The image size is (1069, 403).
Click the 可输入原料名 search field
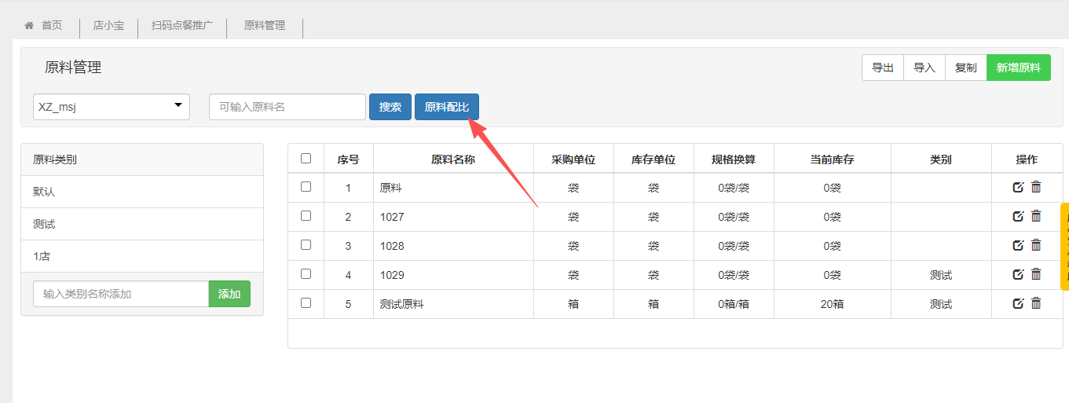287,107
